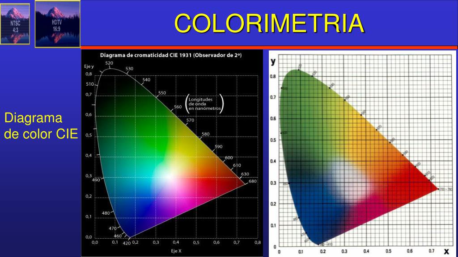Click the 590 wavelength label on left diagram
This screenshot has width=458, height=257.
(x=218, y=146)
